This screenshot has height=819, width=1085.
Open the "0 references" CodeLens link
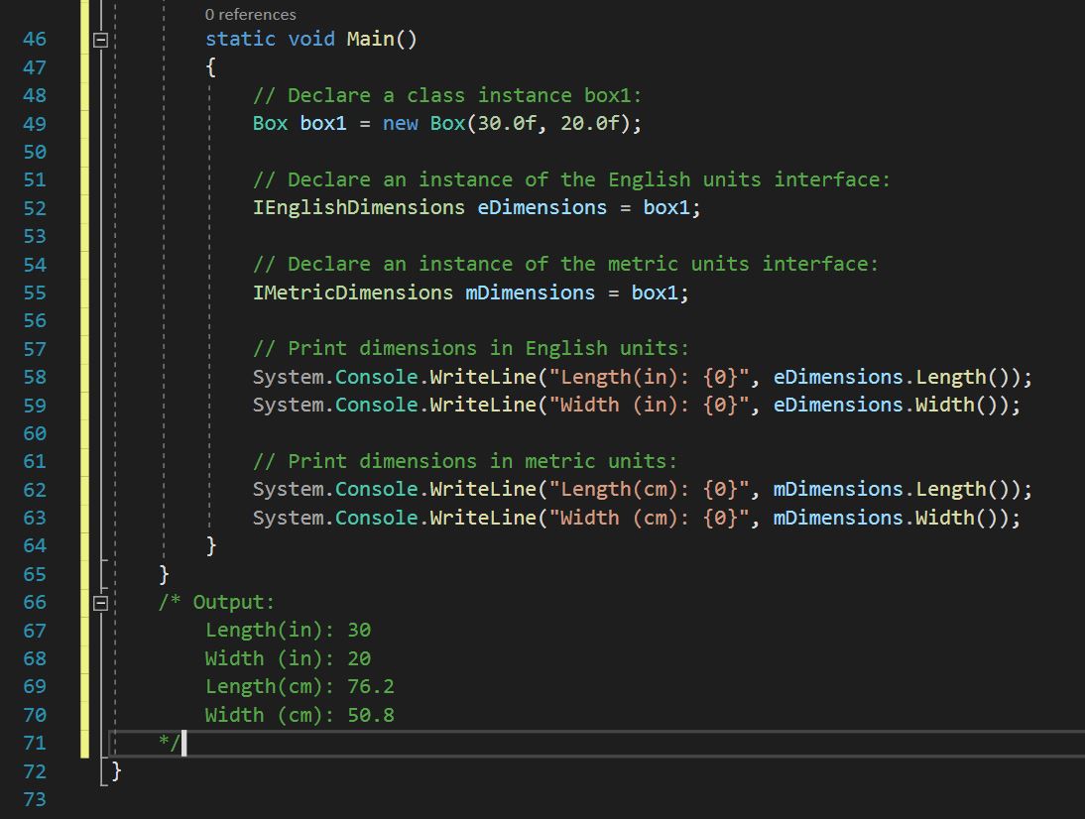click(x=250, y=14)
